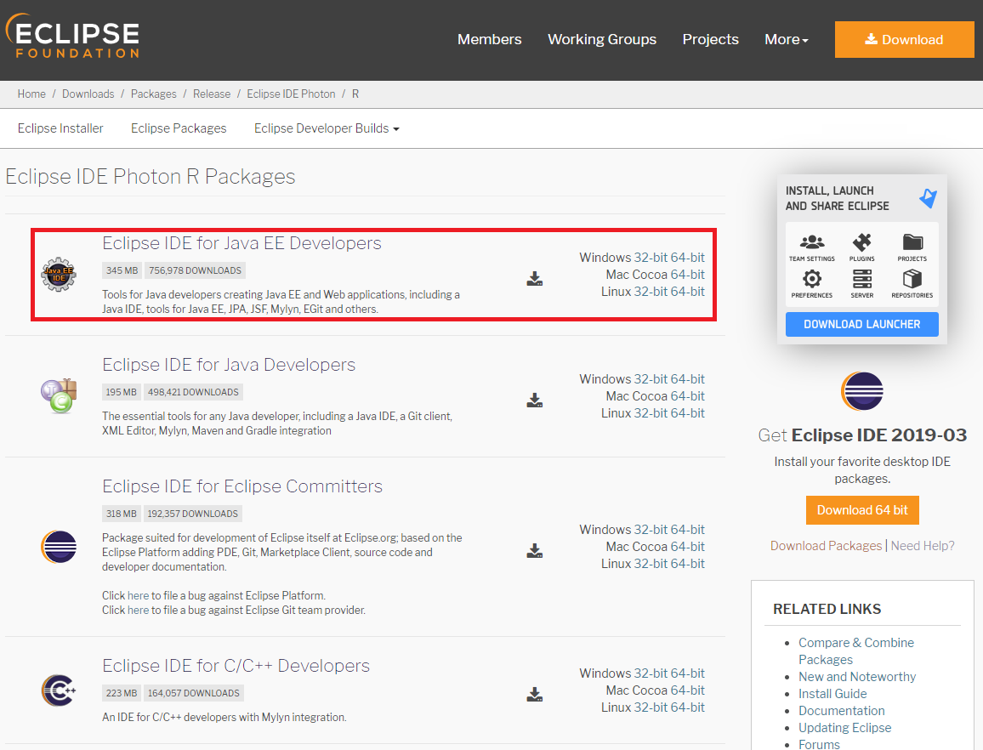
Task: Click the Repositories box icon
Action: tap(912, 278)
